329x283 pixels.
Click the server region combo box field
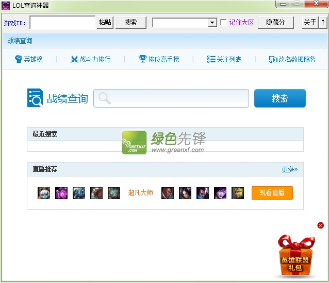[185, 23]
